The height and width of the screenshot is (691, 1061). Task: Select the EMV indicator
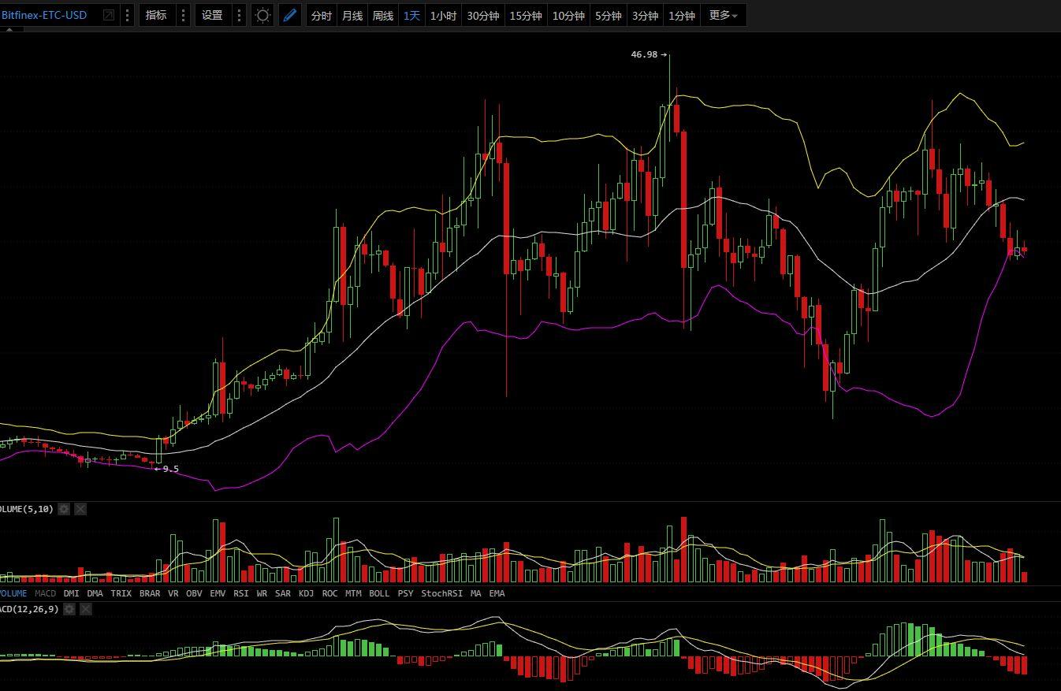218,593
